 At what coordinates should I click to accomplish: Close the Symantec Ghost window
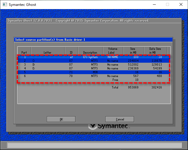181,4
